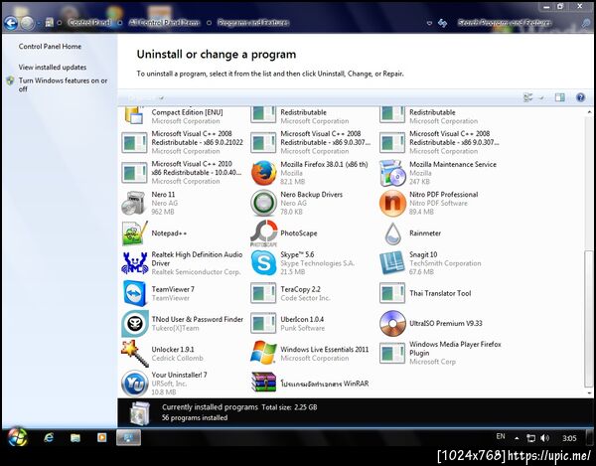Click the change view icon
Screen dimensions: 596x466
[x=527, y=97]
